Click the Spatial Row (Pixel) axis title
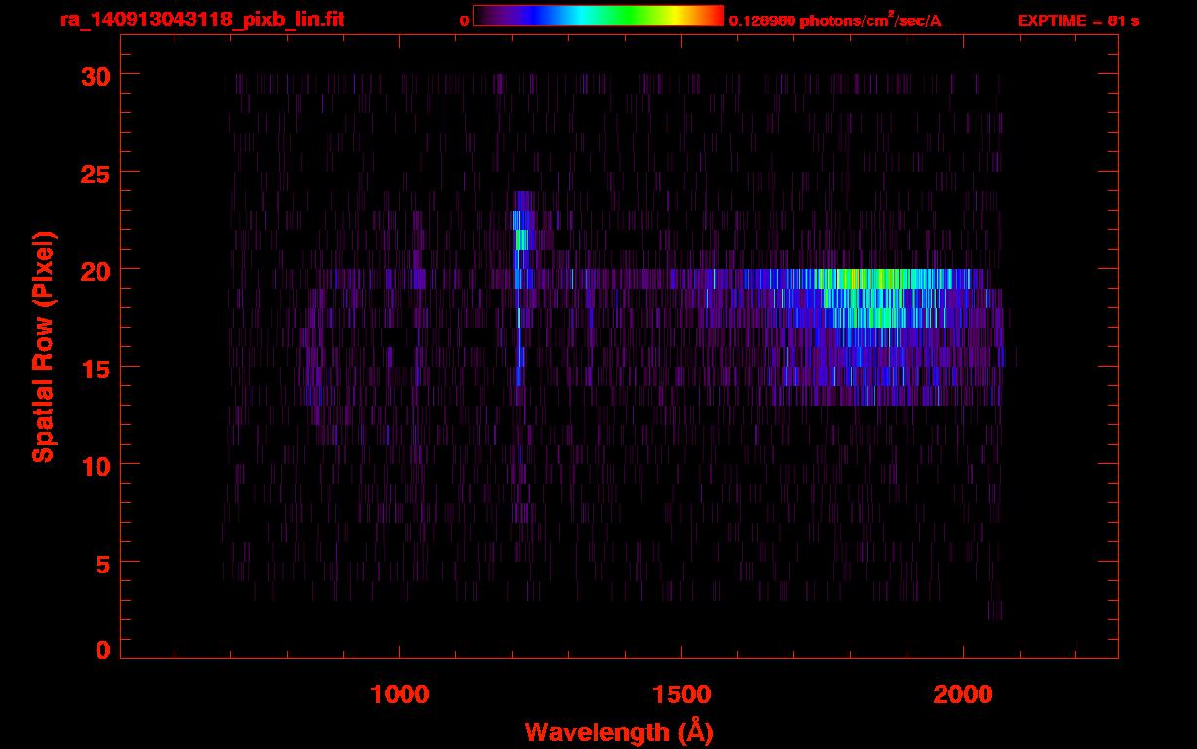Image resolution: width=1197 pixels, height=749 pixels. (x=43, y=346)
